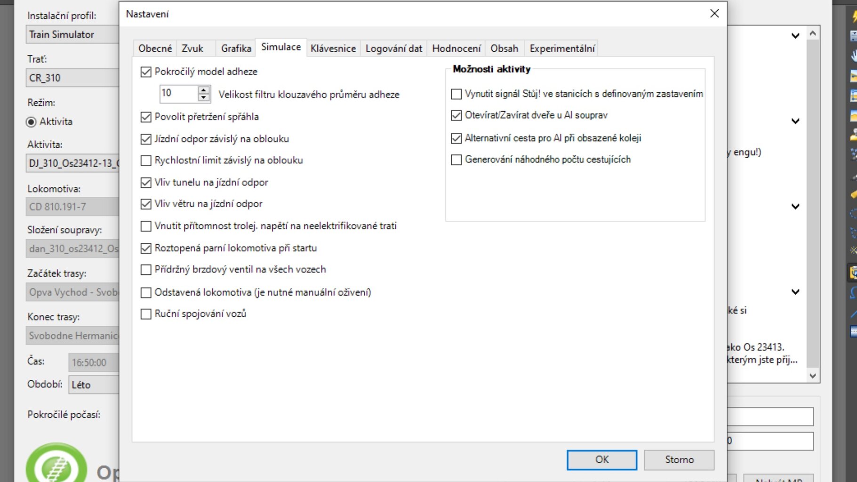Expand the topmost chevron in the description panel
This screenshot has width=857, height=482.
click(795, 36)
